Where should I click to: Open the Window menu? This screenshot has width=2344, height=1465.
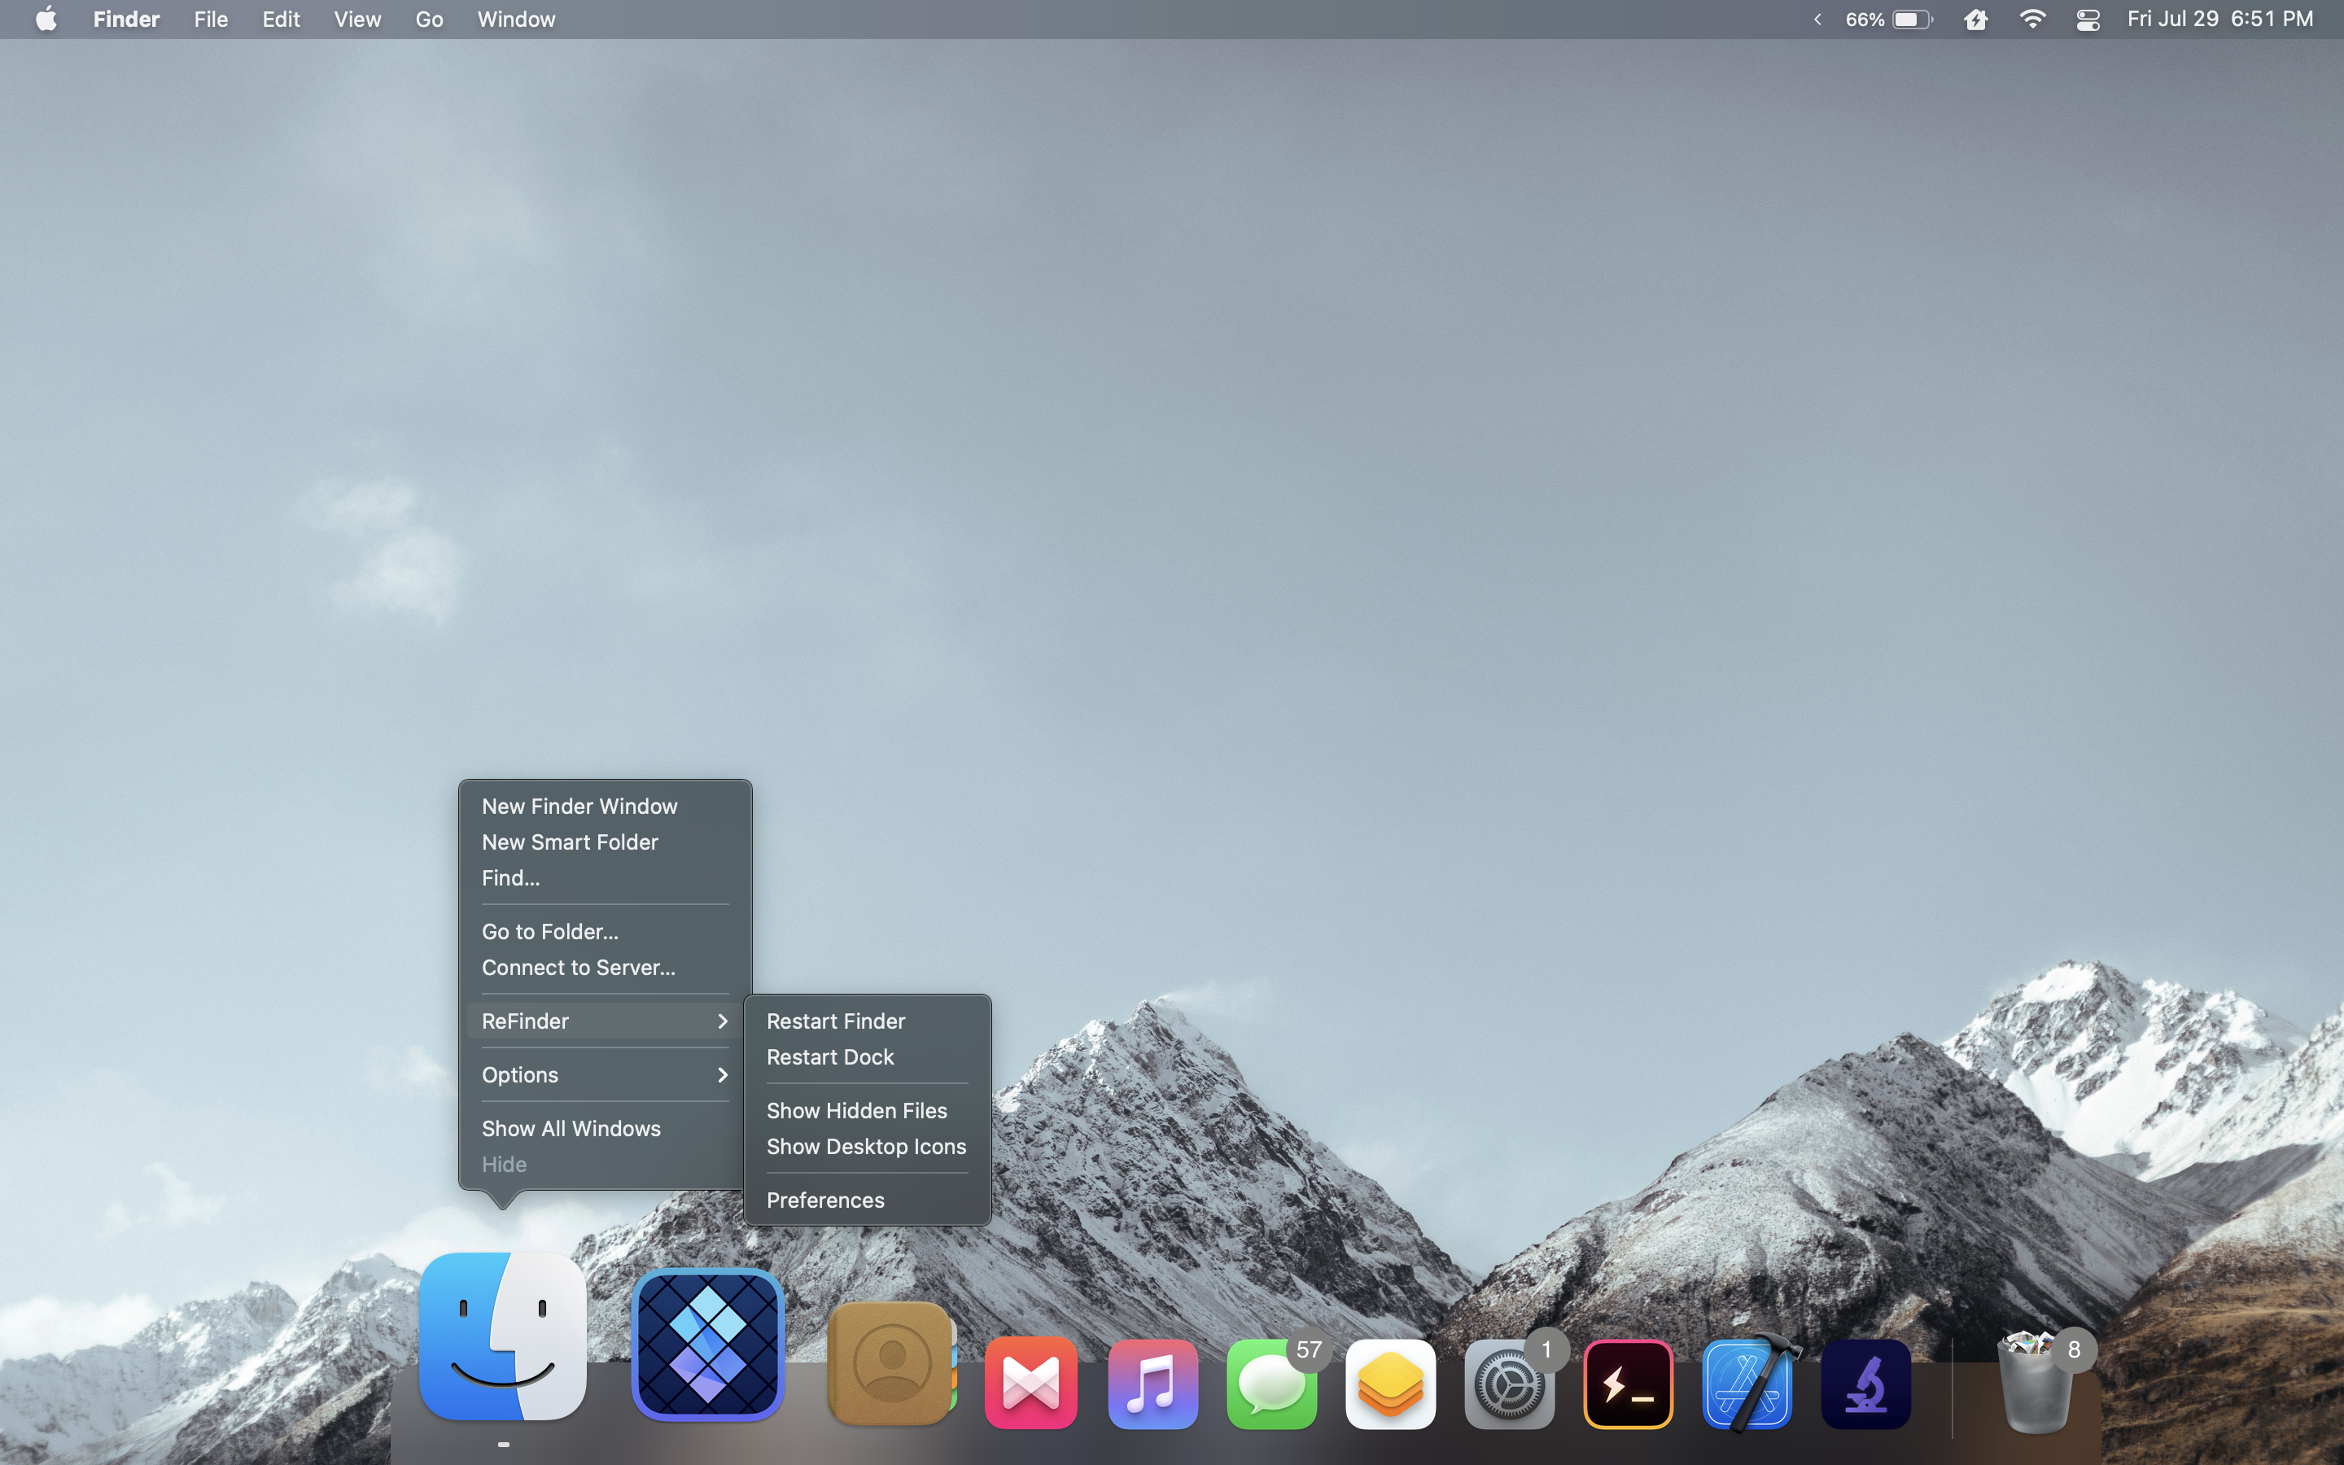[516, 20]
